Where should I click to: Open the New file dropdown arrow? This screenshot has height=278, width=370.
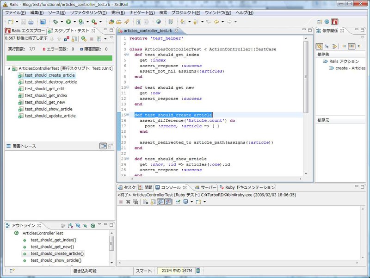[17, 22]
